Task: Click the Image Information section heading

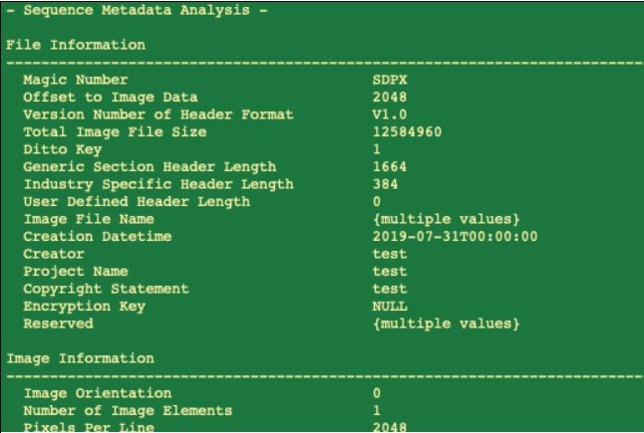Action: [80, 358]
